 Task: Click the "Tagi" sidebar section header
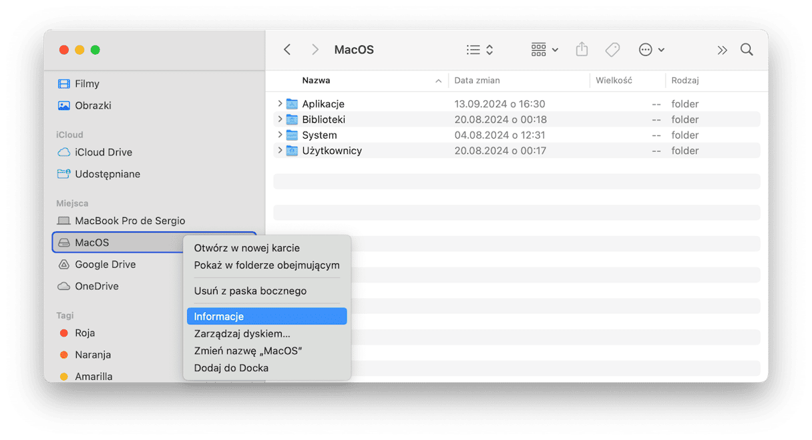tap(65, 315)
